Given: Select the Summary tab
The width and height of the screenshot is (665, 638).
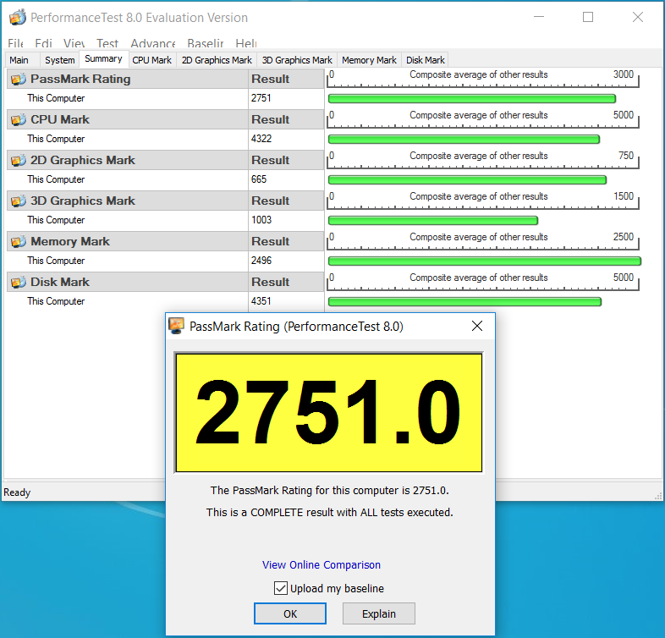Looking at the screenshot, I should 103,59.
